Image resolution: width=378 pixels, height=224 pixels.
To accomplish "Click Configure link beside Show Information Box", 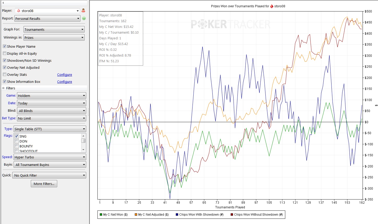I will click(65, 82).
